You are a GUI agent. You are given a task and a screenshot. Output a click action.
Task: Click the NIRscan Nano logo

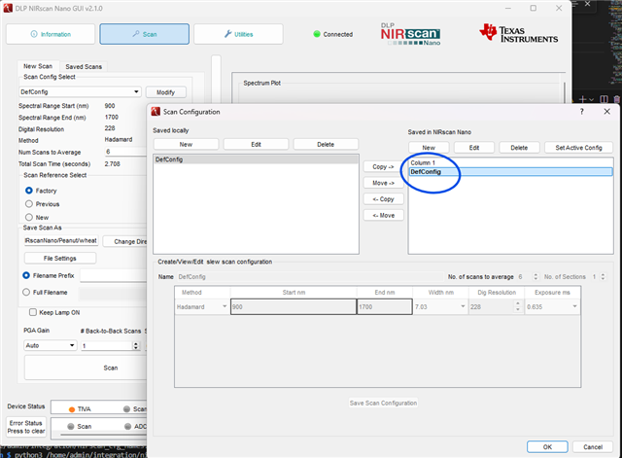coord(410,34)
